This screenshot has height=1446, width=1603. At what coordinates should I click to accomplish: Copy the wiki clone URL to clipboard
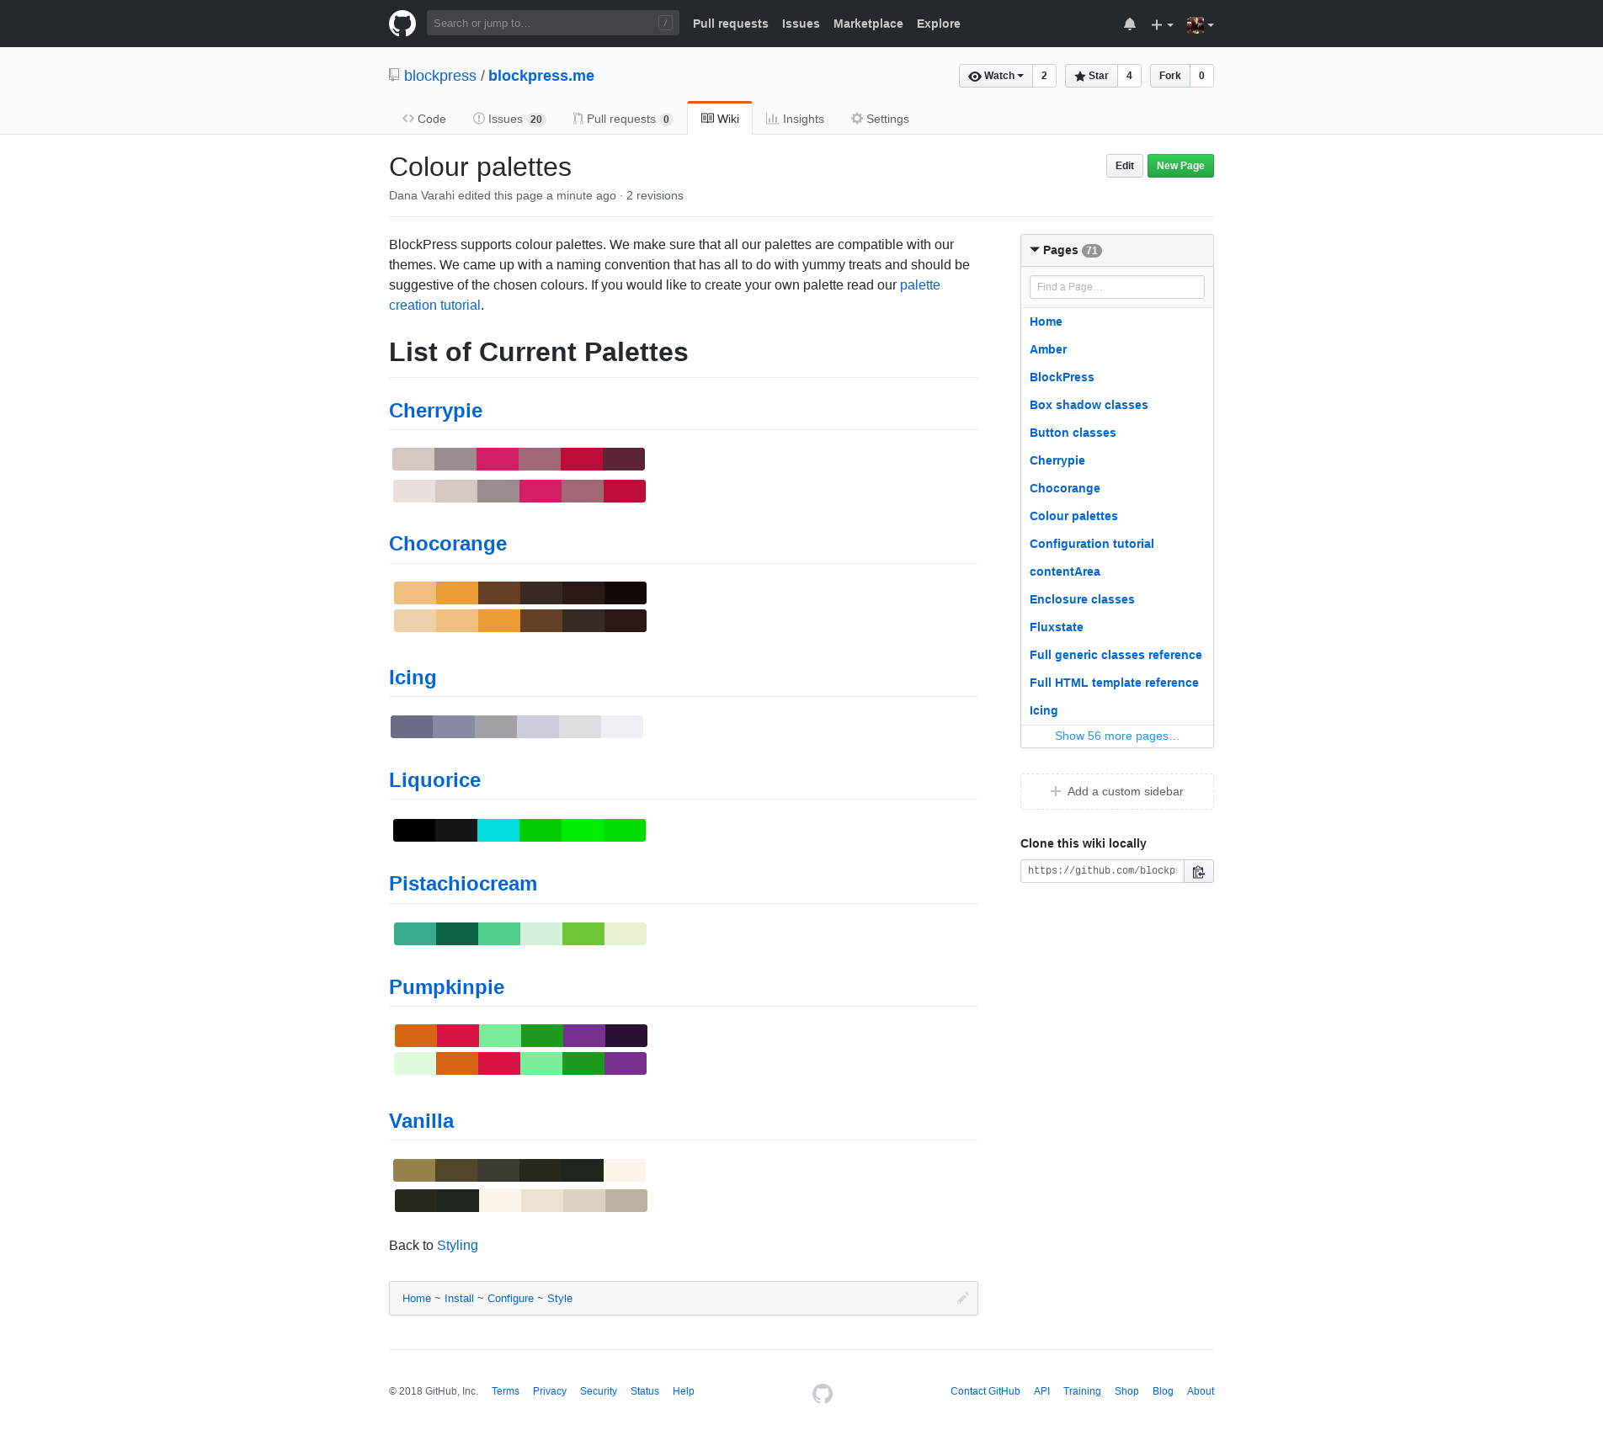pyautogui.click(x=1199, y=871)
